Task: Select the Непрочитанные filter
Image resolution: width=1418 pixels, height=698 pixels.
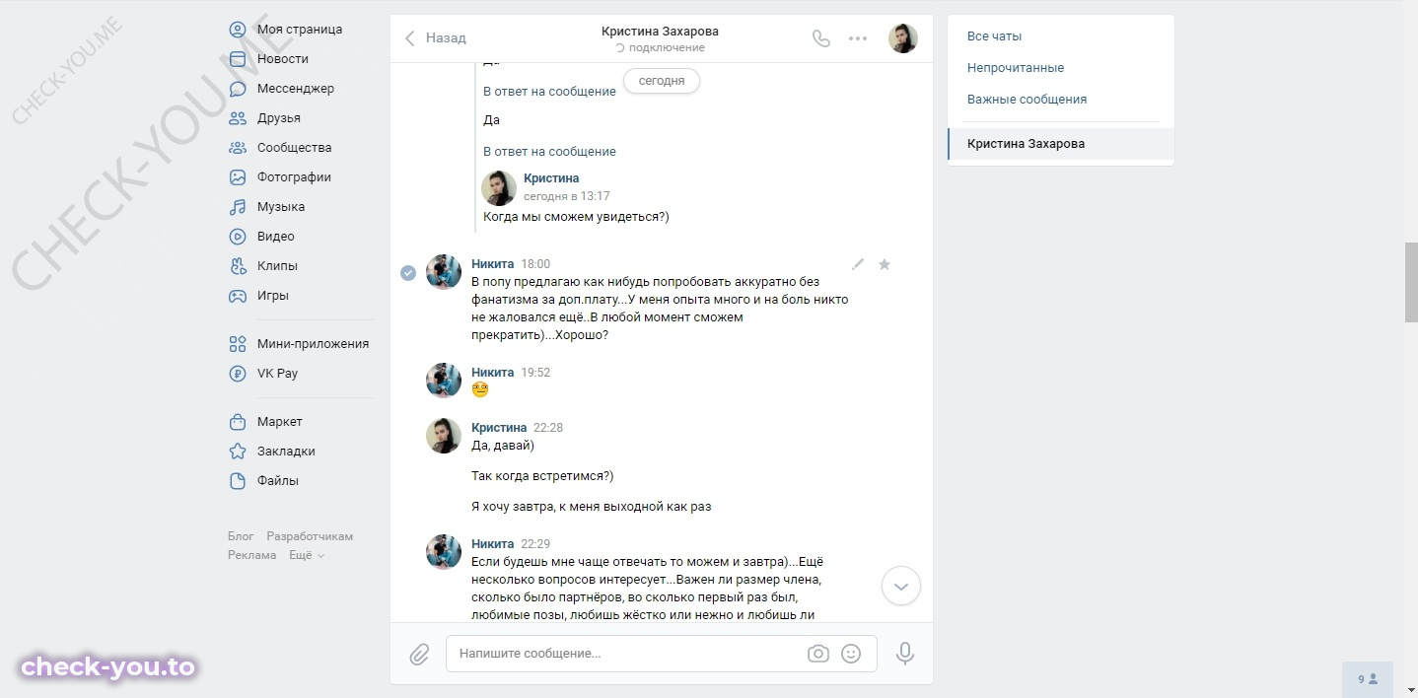Action: [1016, 68]
